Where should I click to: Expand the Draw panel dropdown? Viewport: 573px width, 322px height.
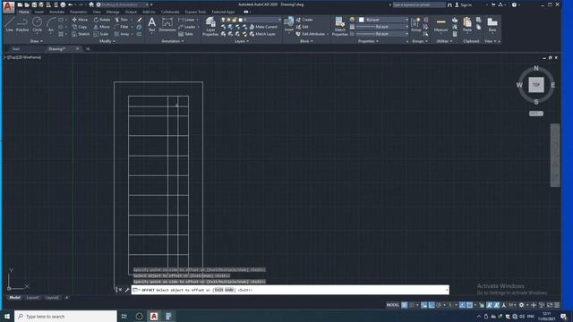coord(37,41)
